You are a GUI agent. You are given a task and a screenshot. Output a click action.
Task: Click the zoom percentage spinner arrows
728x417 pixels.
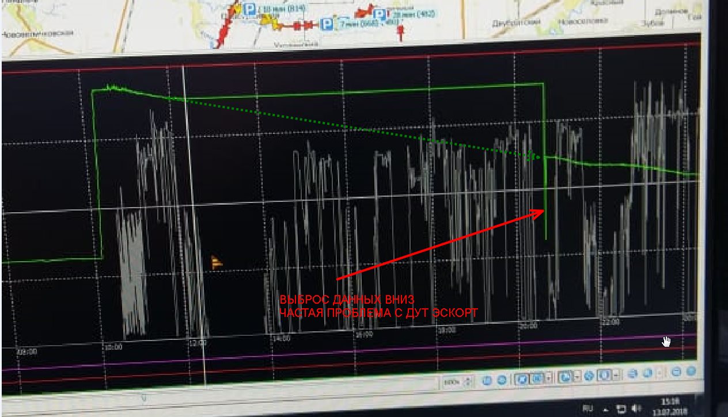pyautogui.click(x=468, y=381)
